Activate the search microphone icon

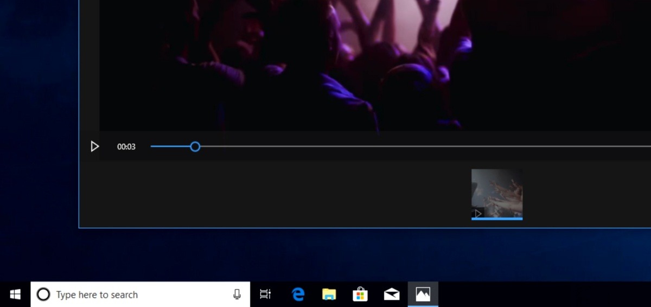tap(237, 295)
